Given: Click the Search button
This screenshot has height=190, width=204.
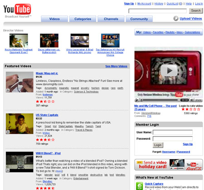Looking at the screenshot, I should point(196,10).
